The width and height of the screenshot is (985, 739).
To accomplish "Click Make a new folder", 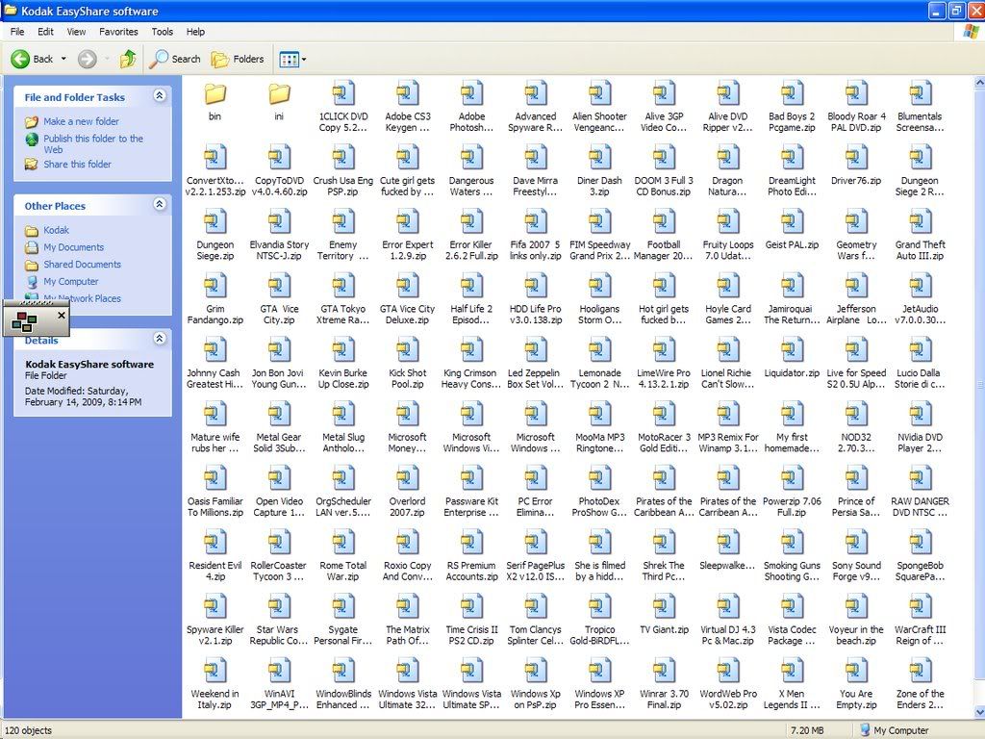I will tap(81, 121).
